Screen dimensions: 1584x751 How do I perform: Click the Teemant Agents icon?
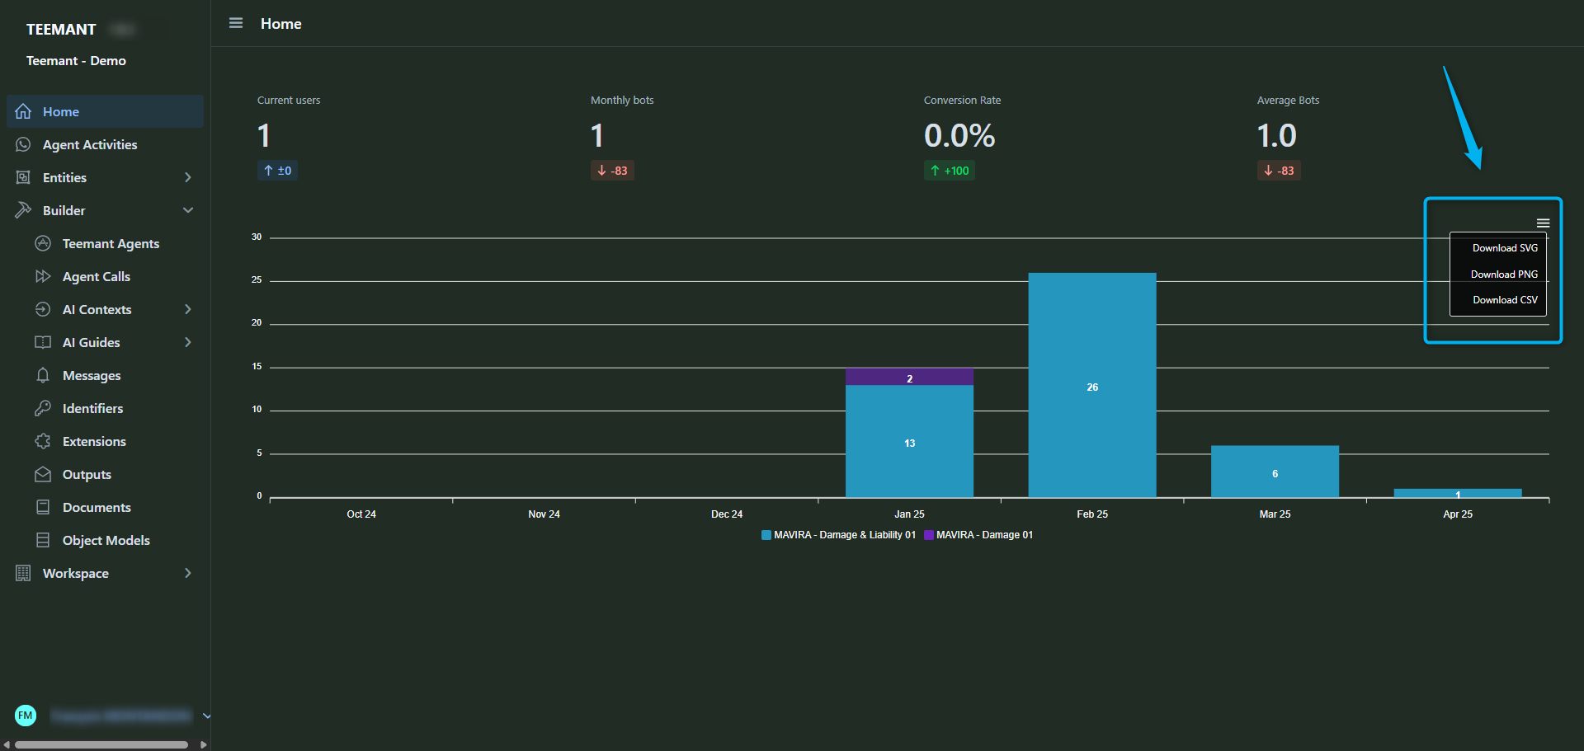43,243
